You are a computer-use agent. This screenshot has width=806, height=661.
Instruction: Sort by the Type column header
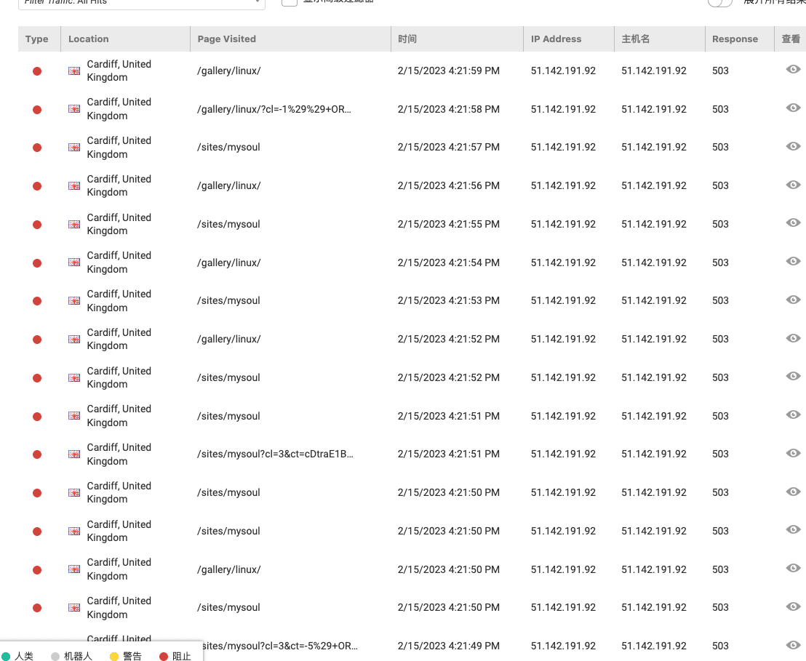(37, 39)
